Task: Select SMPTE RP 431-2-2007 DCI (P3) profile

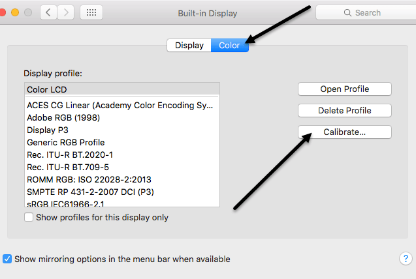Action: point(121,192)
